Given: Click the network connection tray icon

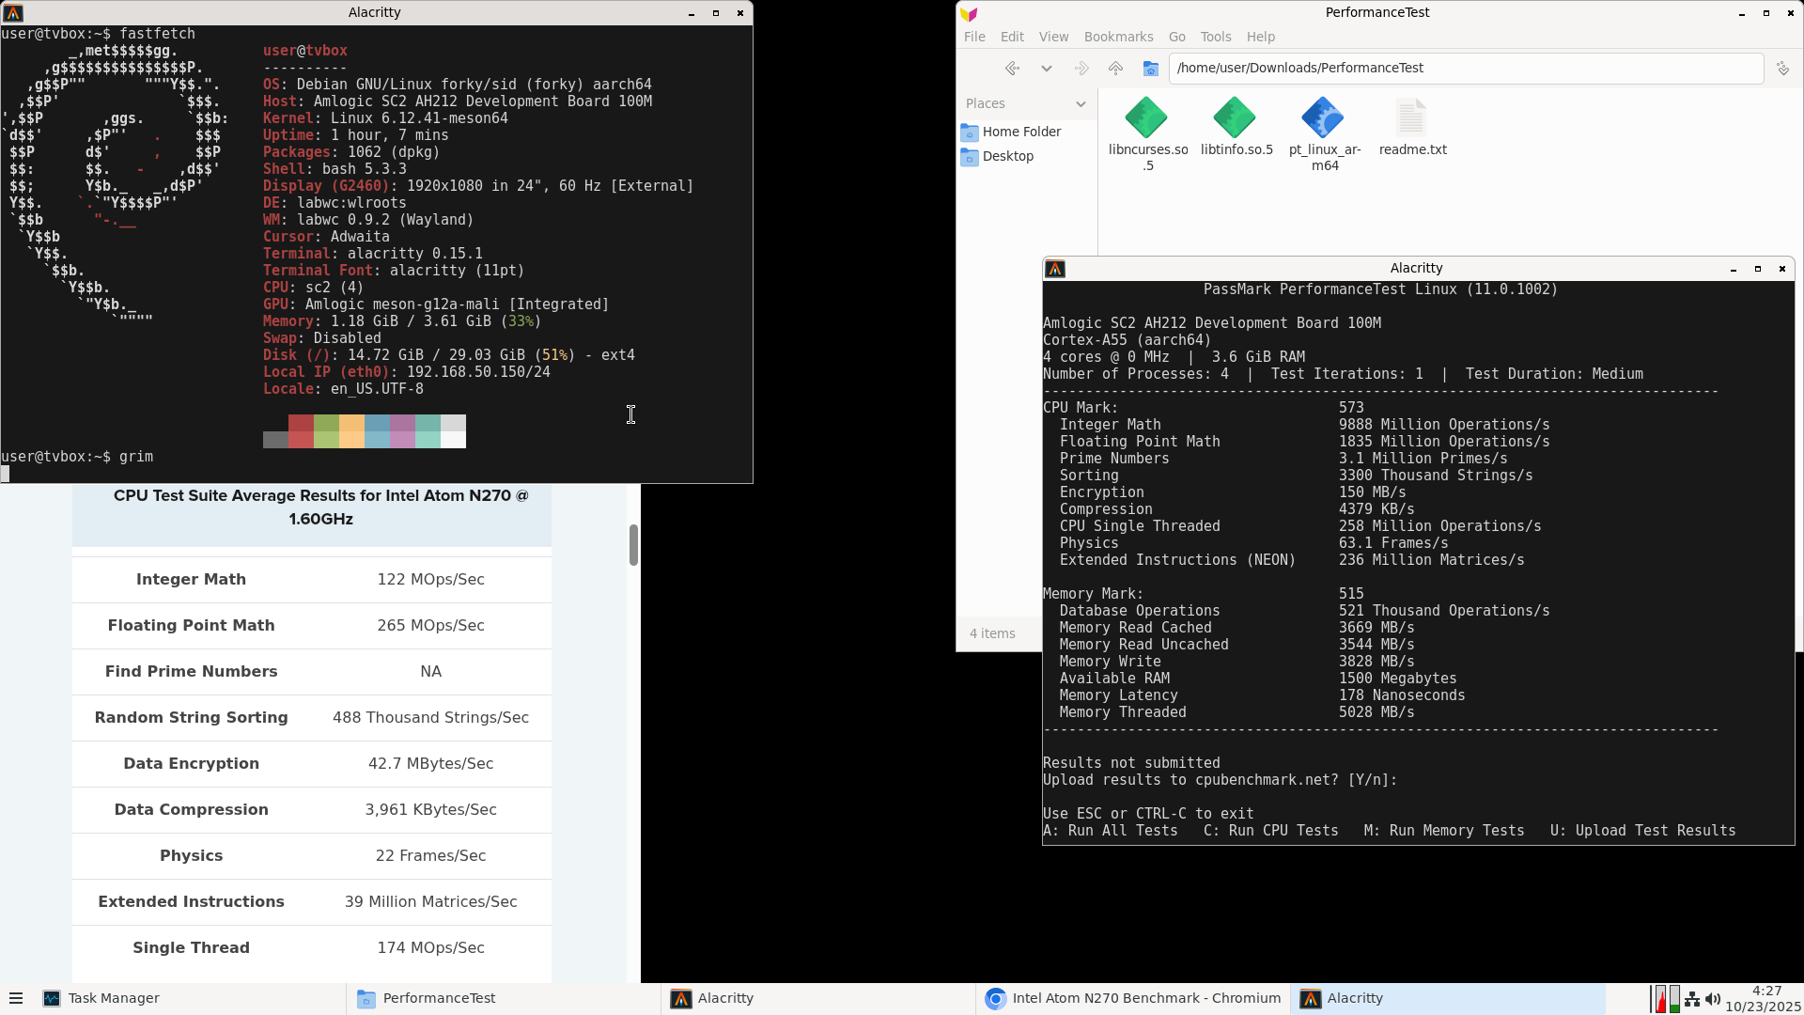Looking at the screenshot, I should 1692,999.
